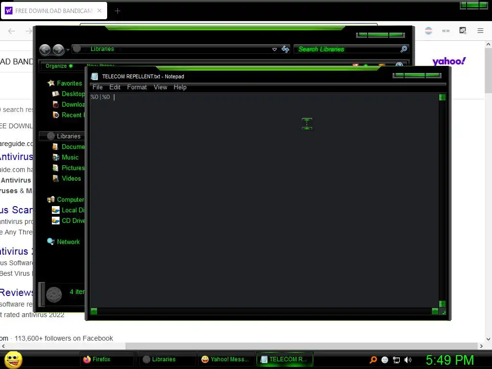The width and height of the screenshot is (492, 369).
Task: Select CD Drive under Computer
Action: [73, 221]
